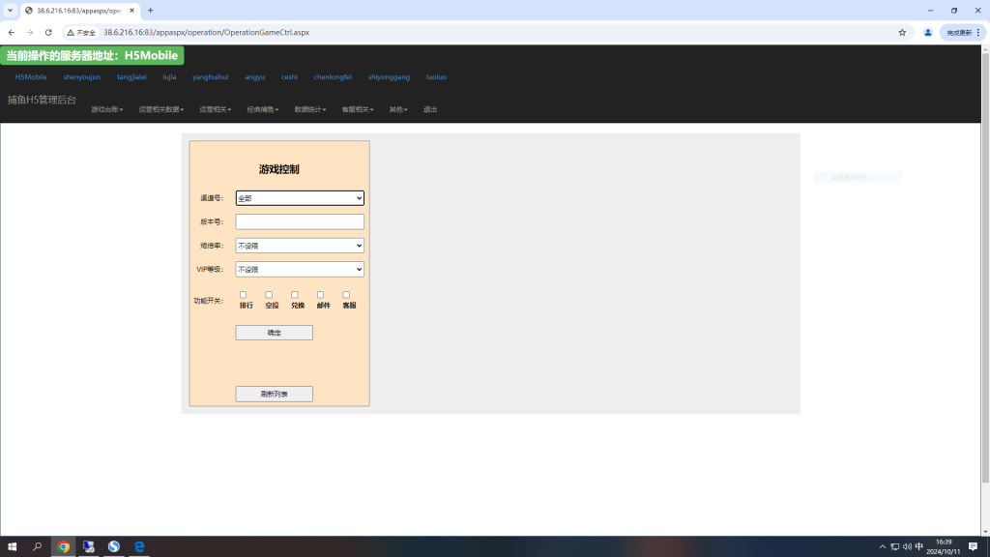Expand the 经典捕鱼 navigation menu
This screenshot has width=990, height=557.
click(x=262, y=109)
